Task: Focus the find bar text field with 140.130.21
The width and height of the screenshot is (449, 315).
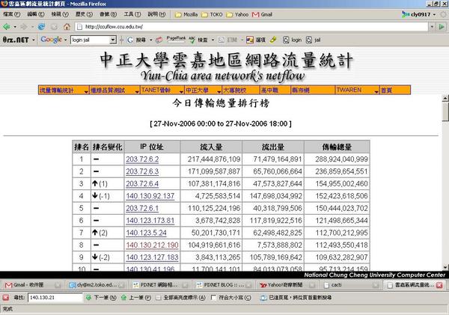Action: tap(55, 298)
